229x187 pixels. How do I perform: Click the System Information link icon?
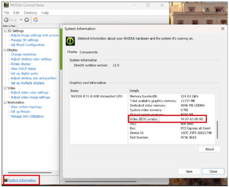[x=6, y=180]
